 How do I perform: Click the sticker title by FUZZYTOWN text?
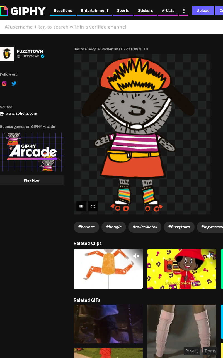107,49
